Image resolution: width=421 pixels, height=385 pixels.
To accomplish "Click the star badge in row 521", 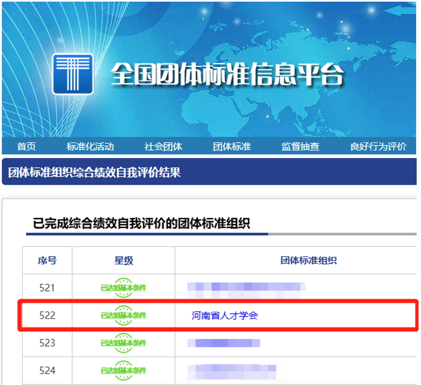I will tap(123, 288).
